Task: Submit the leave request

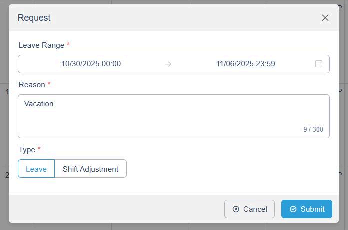Action: pyautogui.click(x=306, y=209)
